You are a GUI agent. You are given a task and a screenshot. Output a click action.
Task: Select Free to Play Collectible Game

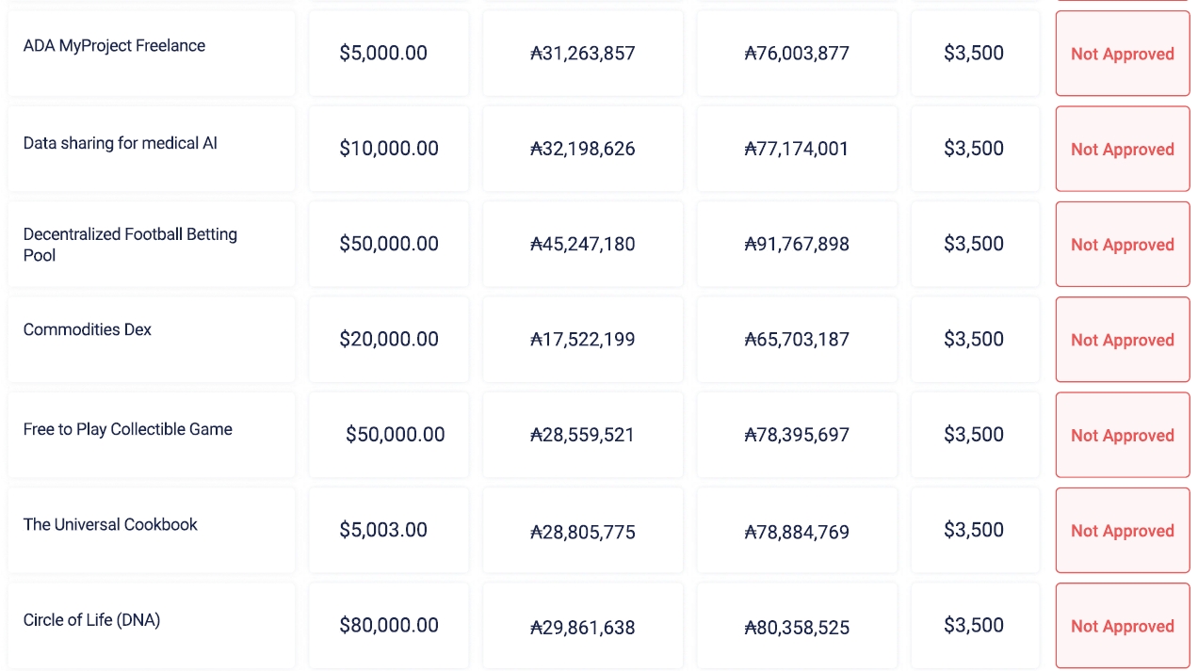pos(128,430)
